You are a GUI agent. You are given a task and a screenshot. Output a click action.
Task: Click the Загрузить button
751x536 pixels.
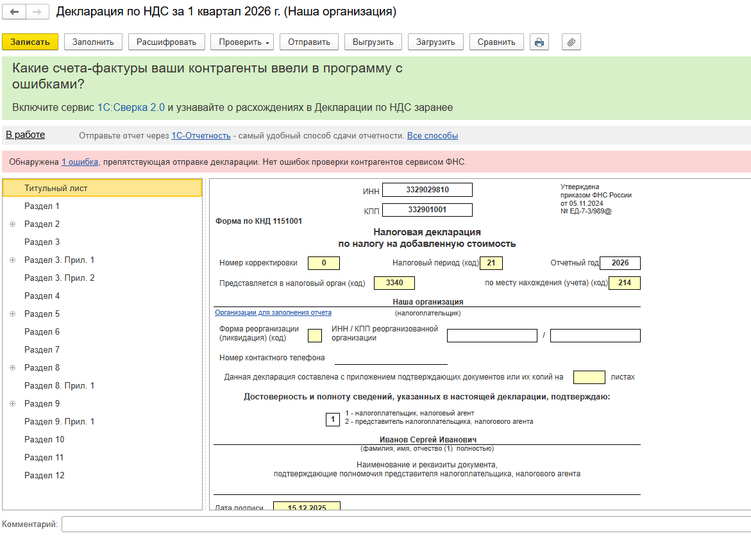pyautogui.click(x=435, y=42)
